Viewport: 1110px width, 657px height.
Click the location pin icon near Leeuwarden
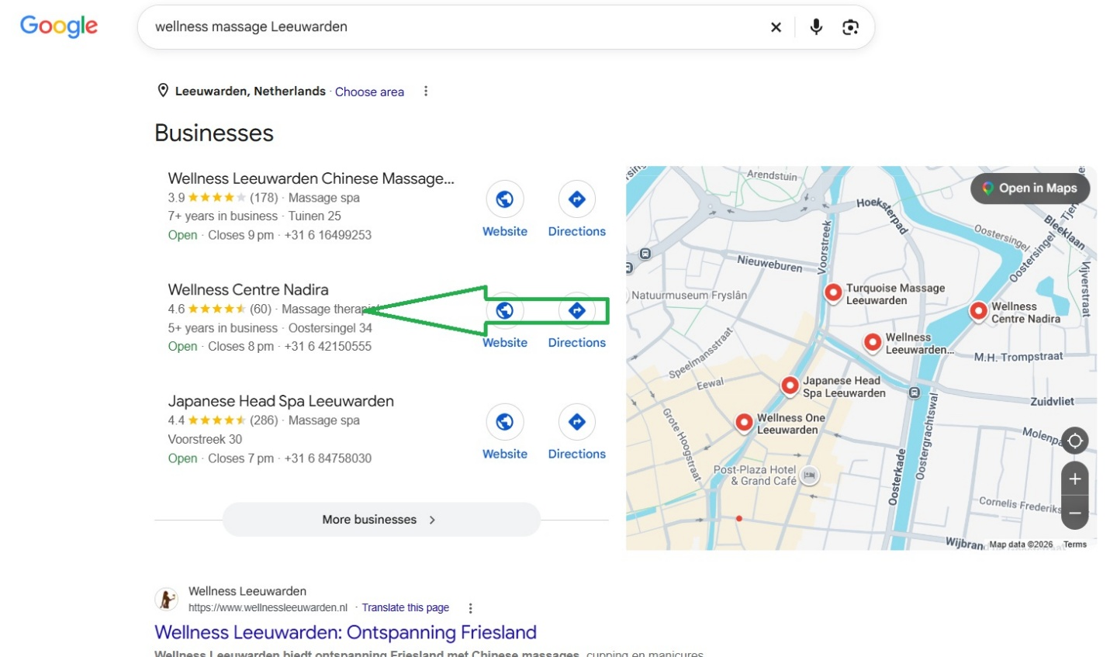[163, 91]
